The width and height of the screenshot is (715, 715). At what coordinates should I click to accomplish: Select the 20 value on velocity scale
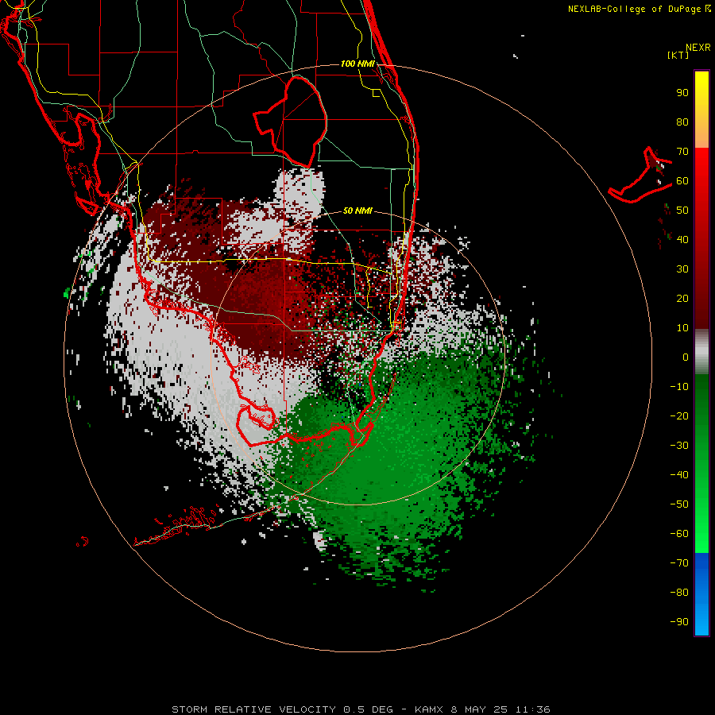click(682, 299)
